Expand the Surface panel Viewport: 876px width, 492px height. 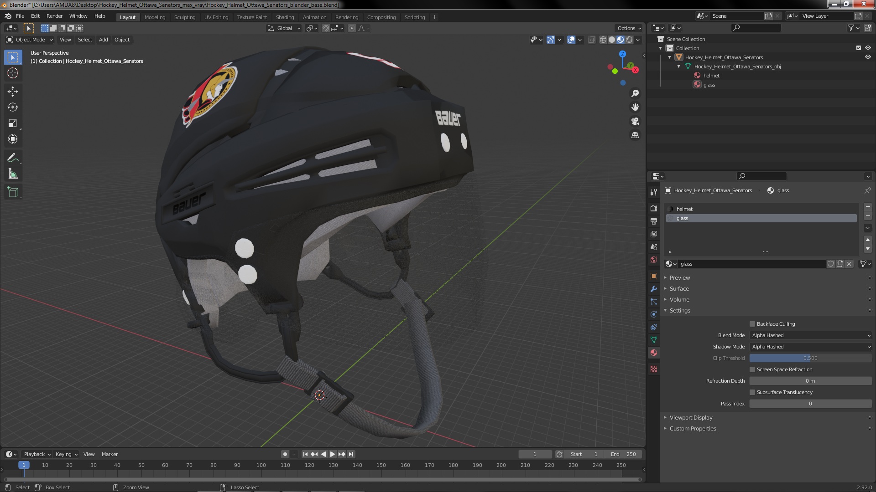tap(679, 288)
